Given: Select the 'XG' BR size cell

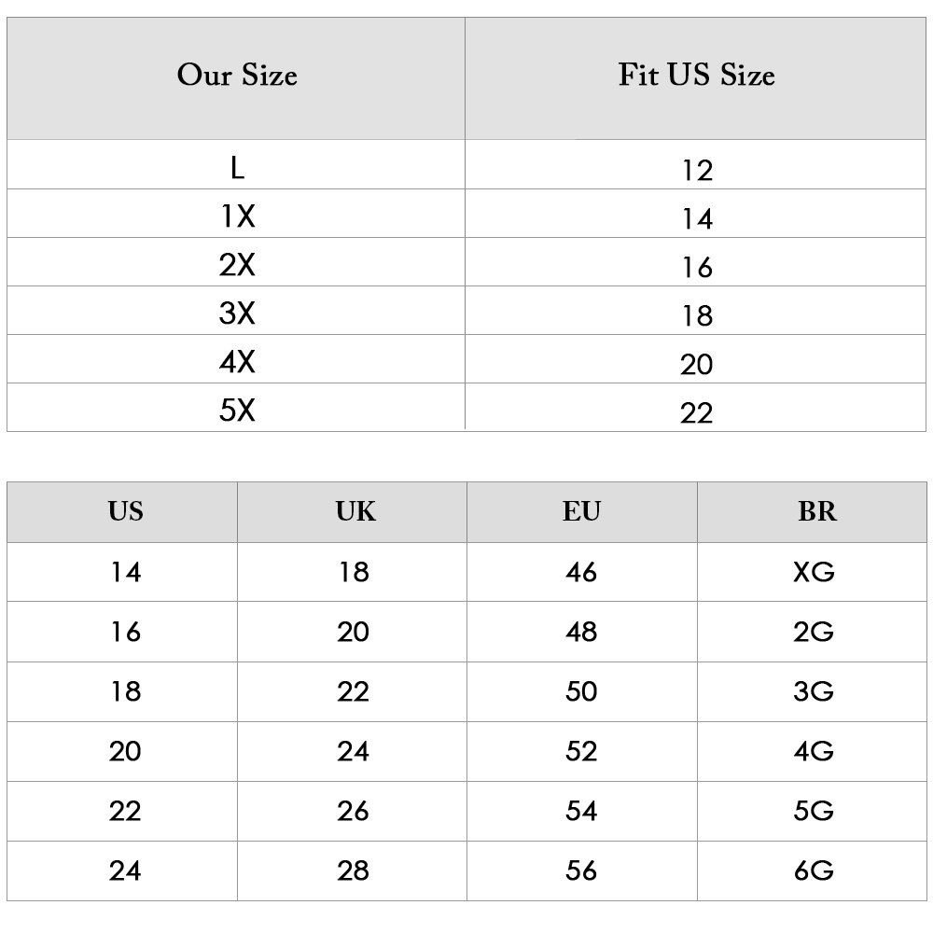Looking at the screenshot, I should coord(814,572).
